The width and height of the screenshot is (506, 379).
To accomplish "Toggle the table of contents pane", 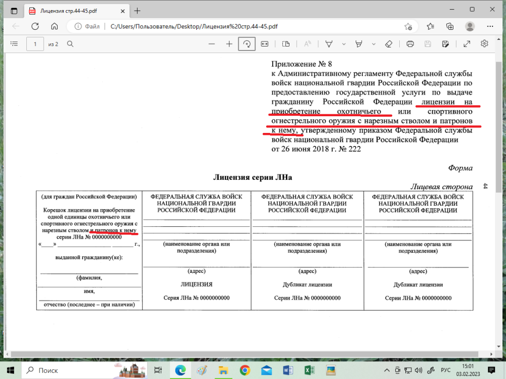I will 14,44.
